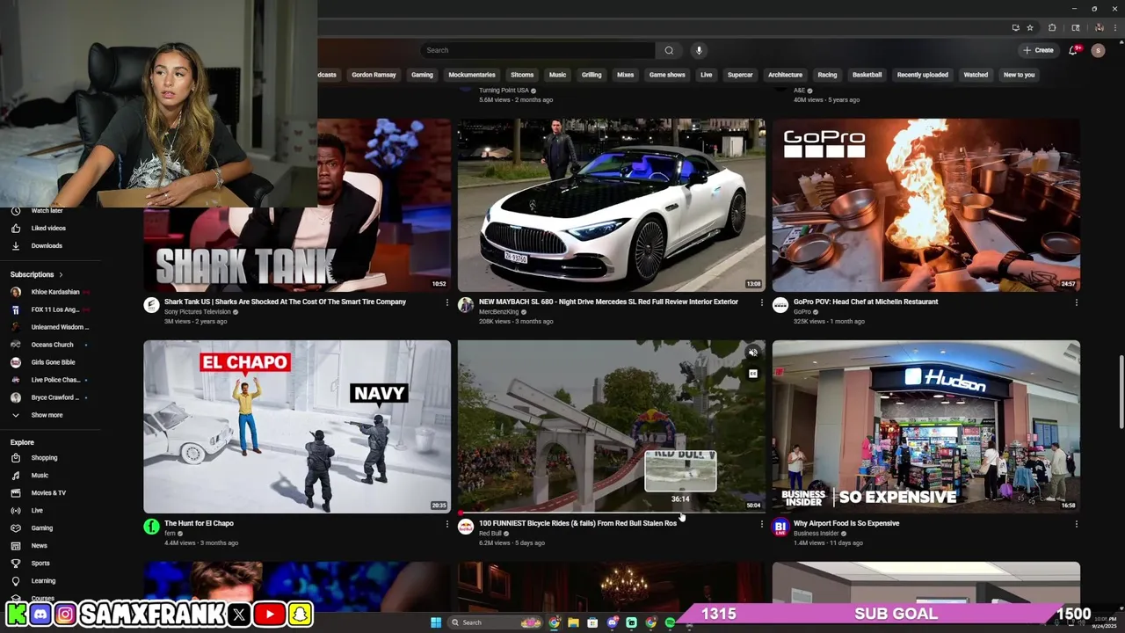This screenshot has height=633, width=1125.
Task: Start voice search with the microphone icon
Action: (x=699, y=50)
